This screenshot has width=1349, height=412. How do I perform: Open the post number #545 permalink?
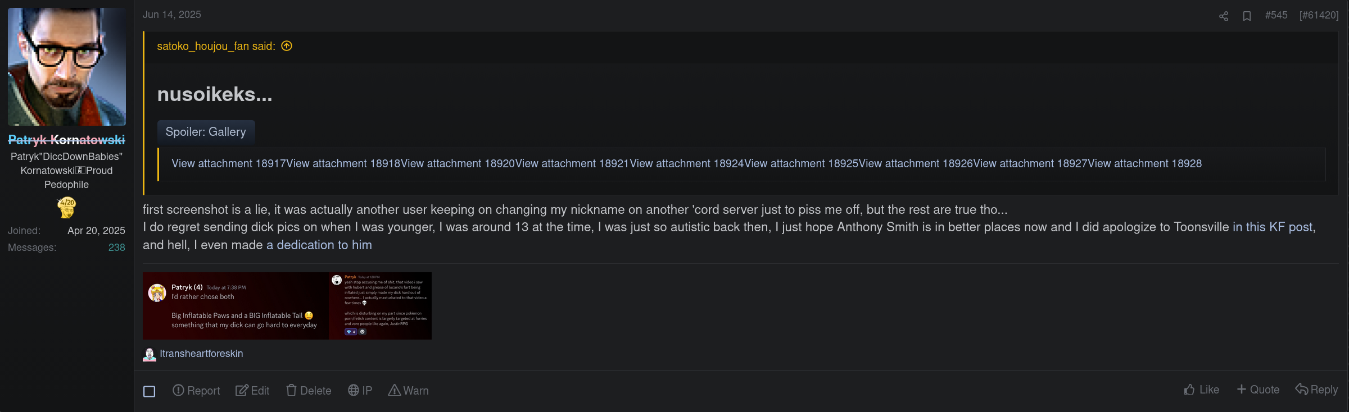point(1276,15)
